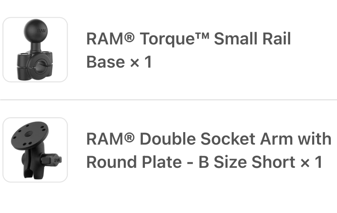Click the RAM logo on the rail base ball
This screenshot has height=213, width=337.
pyautogui.click(x=42, y=31)
